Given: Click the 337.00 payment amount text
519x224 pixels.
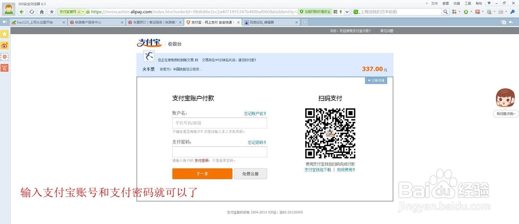Looking at the screenshot, I should [x=372, y=69].
